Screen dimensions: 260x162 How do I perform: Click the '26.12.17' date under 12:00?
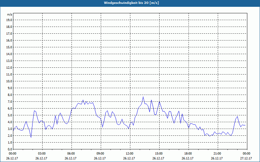click(129, 158)
